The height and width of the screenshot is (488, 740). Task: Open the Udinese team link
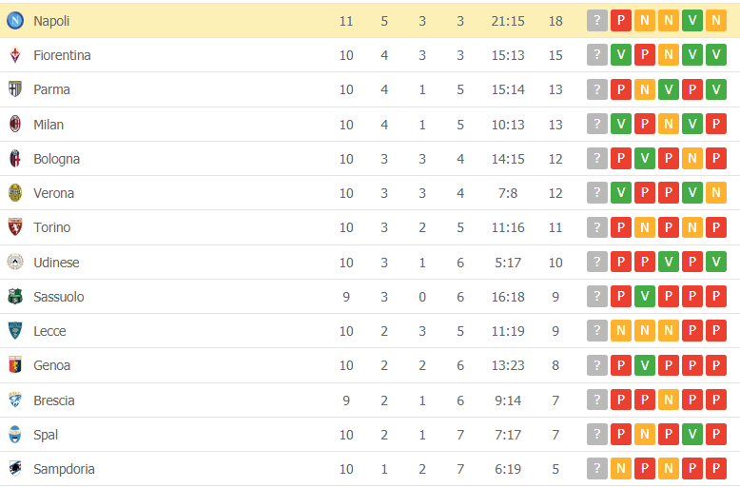[56, 263]
